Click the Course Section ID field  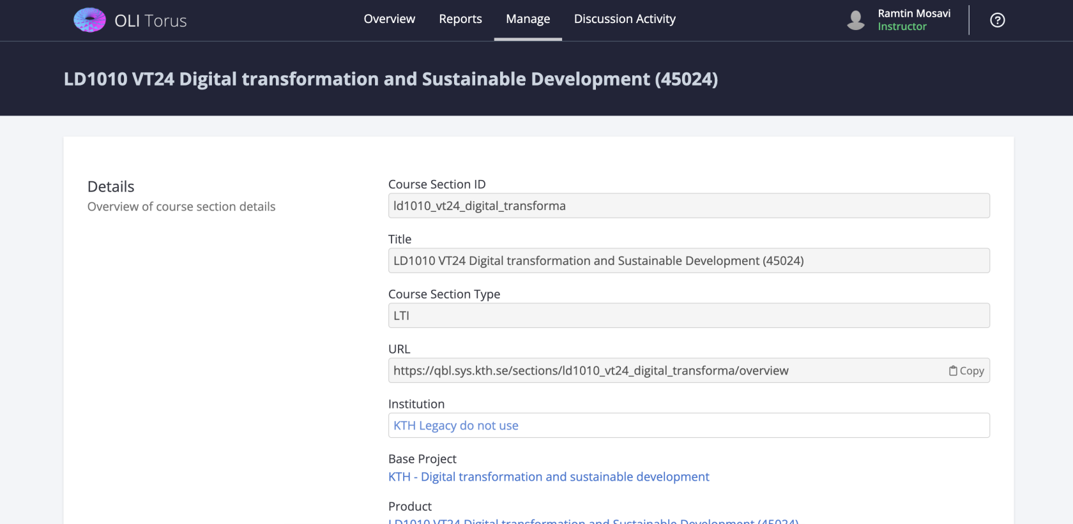[689, 206]
